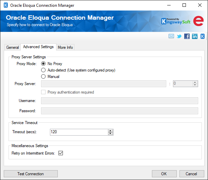Open the LinkedIn icon link
This screenshot has height=180, width=208.
[x=195, y=36]
